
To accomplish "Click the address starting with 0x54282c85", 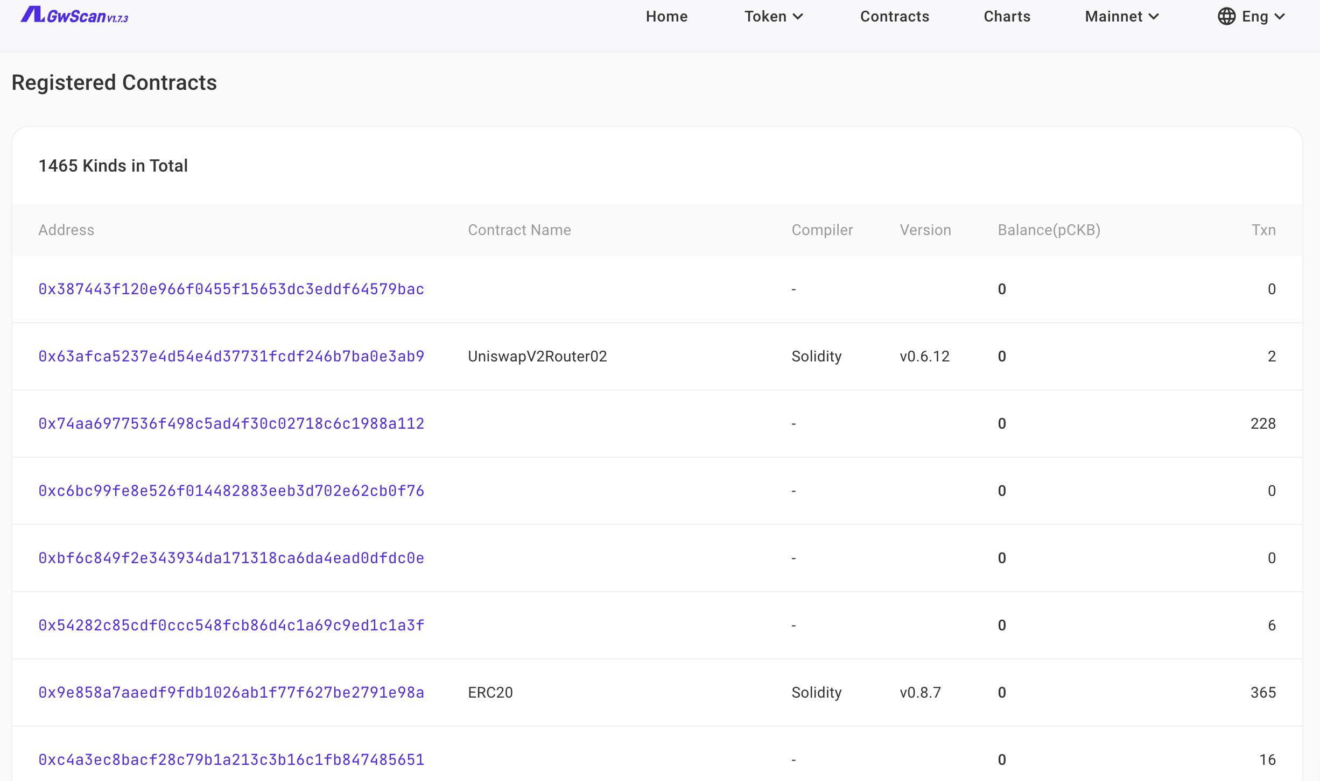I will point(230,625).
